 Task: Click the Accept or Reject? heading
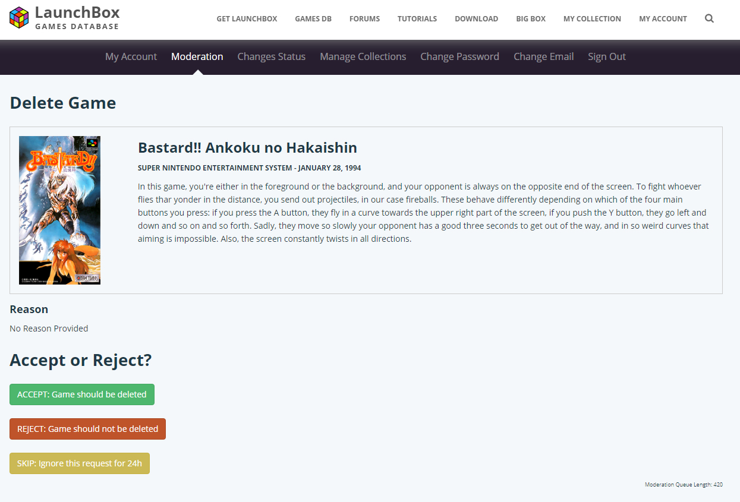pyautogui.click(x=81, y=360)
